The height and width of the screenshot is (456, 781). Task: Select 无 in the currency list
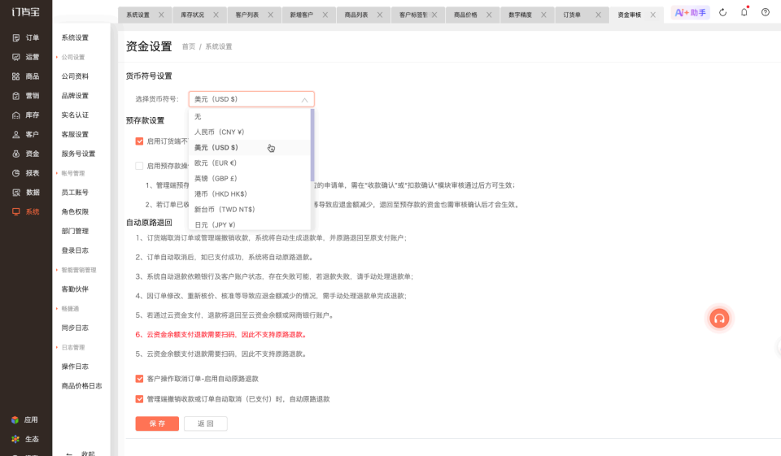[x=250, y=116]
